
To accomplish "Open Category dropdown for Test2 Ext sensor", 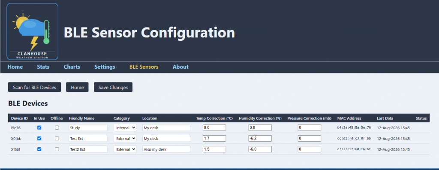I will [x=125, y=149].
